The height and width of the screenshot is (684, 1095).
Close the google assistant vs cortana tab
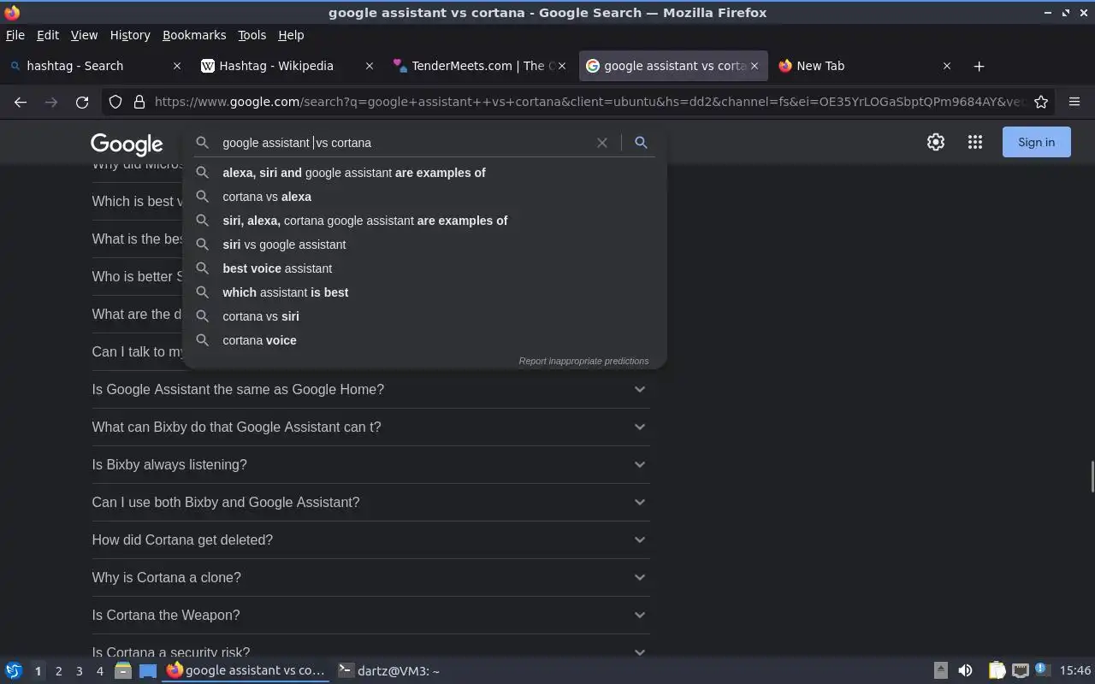(755, 66)
